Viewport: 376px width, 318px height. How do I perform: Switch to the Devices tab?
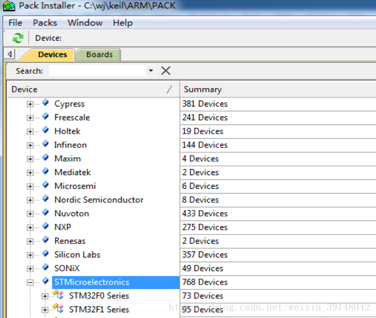(x=53, y=54)
